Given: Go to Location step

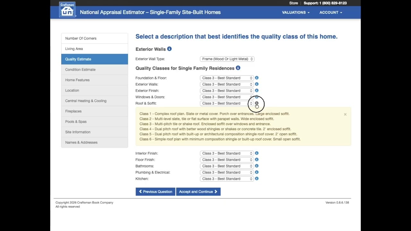Looking at the screenshot, I should pos(94,90).
